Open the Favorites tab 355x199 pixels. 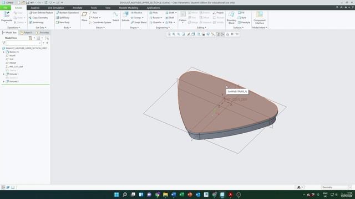click(42, 33)
